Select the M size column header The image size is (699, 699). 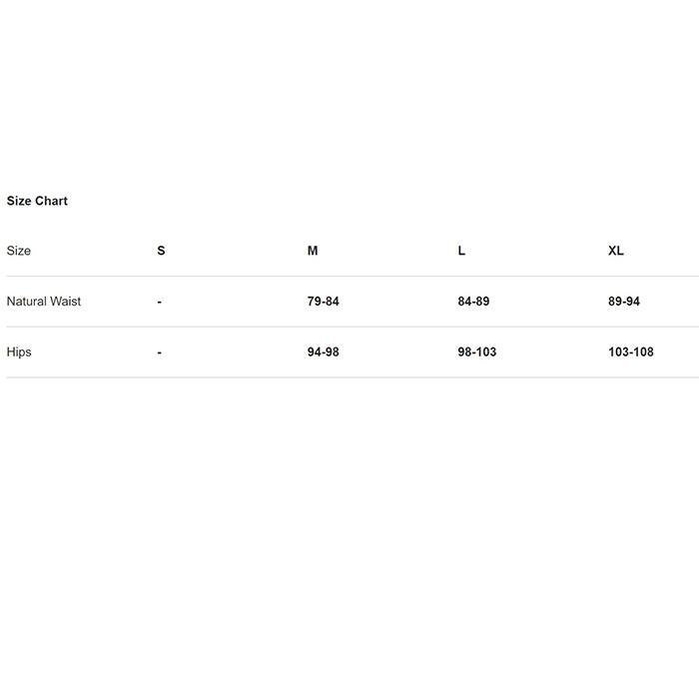click(313, 251)
